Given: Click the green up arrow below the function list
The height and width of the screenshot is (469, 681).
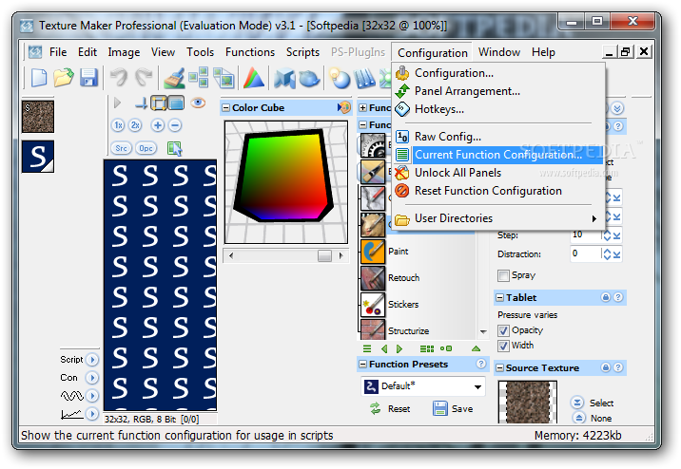Looking at the screenshot, I should coord(476,348).
